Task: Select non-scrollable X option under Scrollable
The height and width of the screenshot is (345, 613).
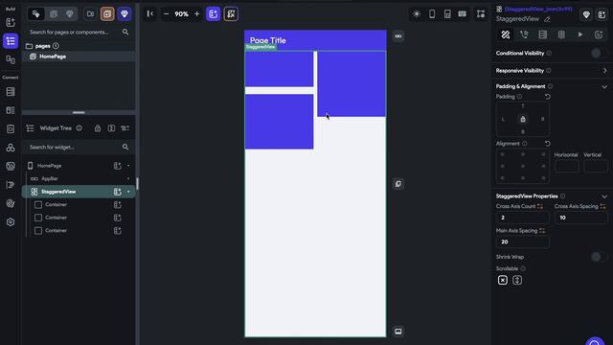Action: coord(503,280)
